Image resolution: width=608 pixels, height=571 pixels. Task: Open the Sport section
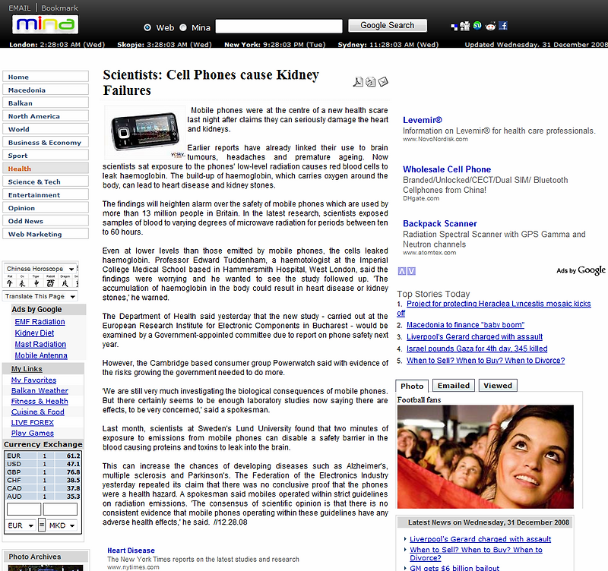(46, 156)
